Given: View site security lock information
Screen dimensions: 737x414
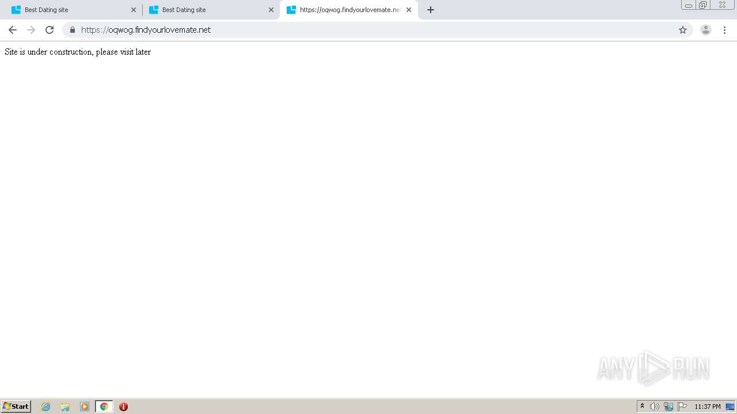Looking at the screenshot, I should click(x=73, y=30).
